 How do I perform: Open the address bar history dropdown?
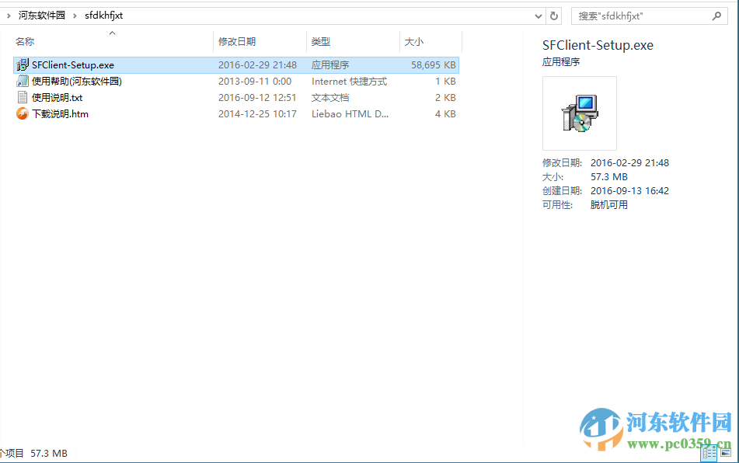(539, 16)
